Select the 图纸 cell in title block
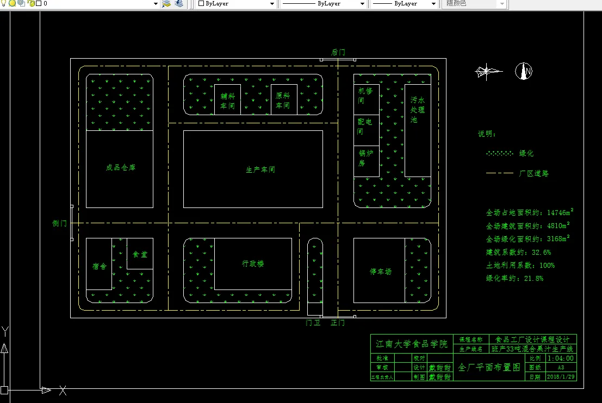The height and width of the screenshot is (403, 602). (x=535, y=367)
